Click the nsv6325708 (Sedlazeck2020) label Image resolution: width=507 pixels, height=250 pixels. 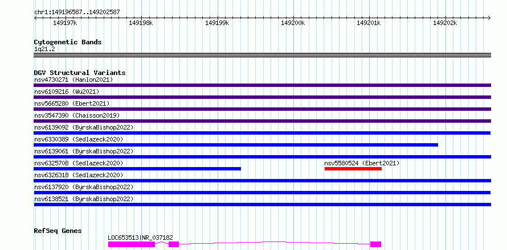click(79, 163)
